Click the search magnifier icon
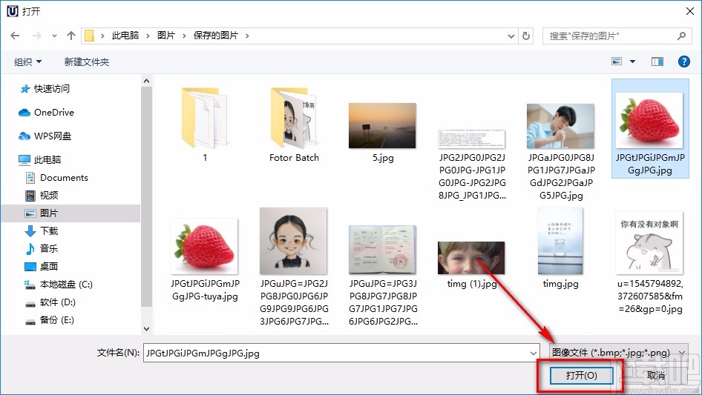Image resolution: width=702 pixels, height=395 pixels. click(681, 36)
